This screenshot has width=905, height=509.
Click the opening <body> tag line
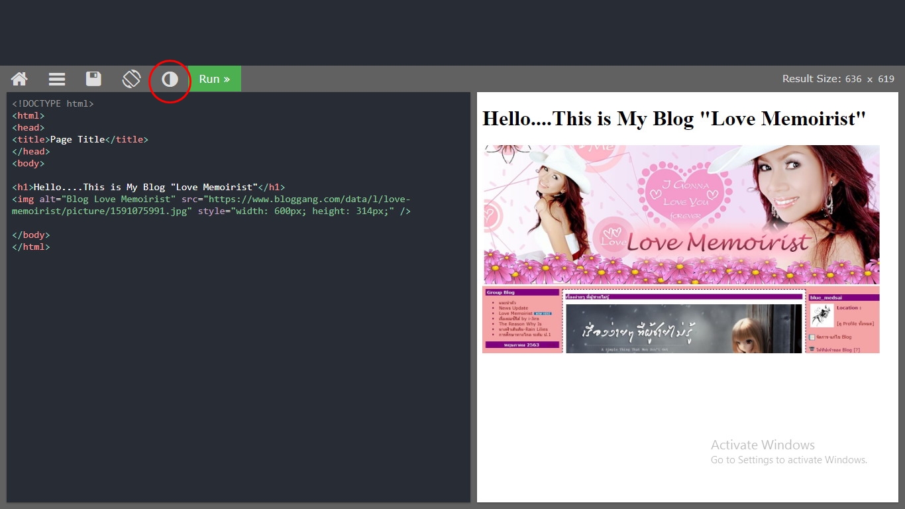(x=28, y=163)
